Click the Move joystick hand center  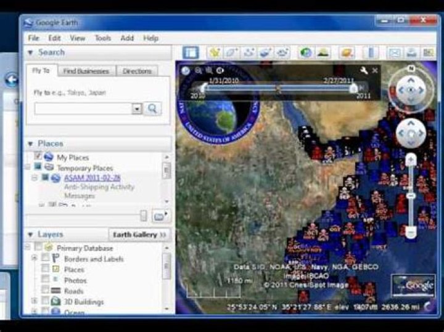(x=411, y=133)
